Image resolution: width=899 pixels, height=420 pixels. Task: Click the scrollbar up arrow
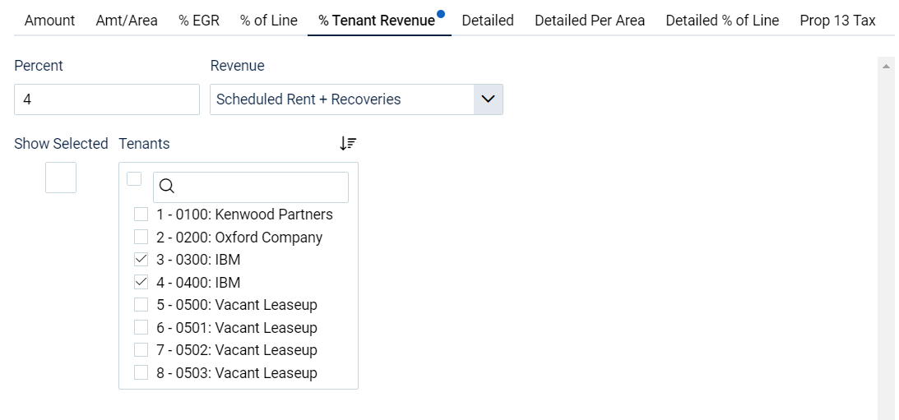[x=886, y=67]
